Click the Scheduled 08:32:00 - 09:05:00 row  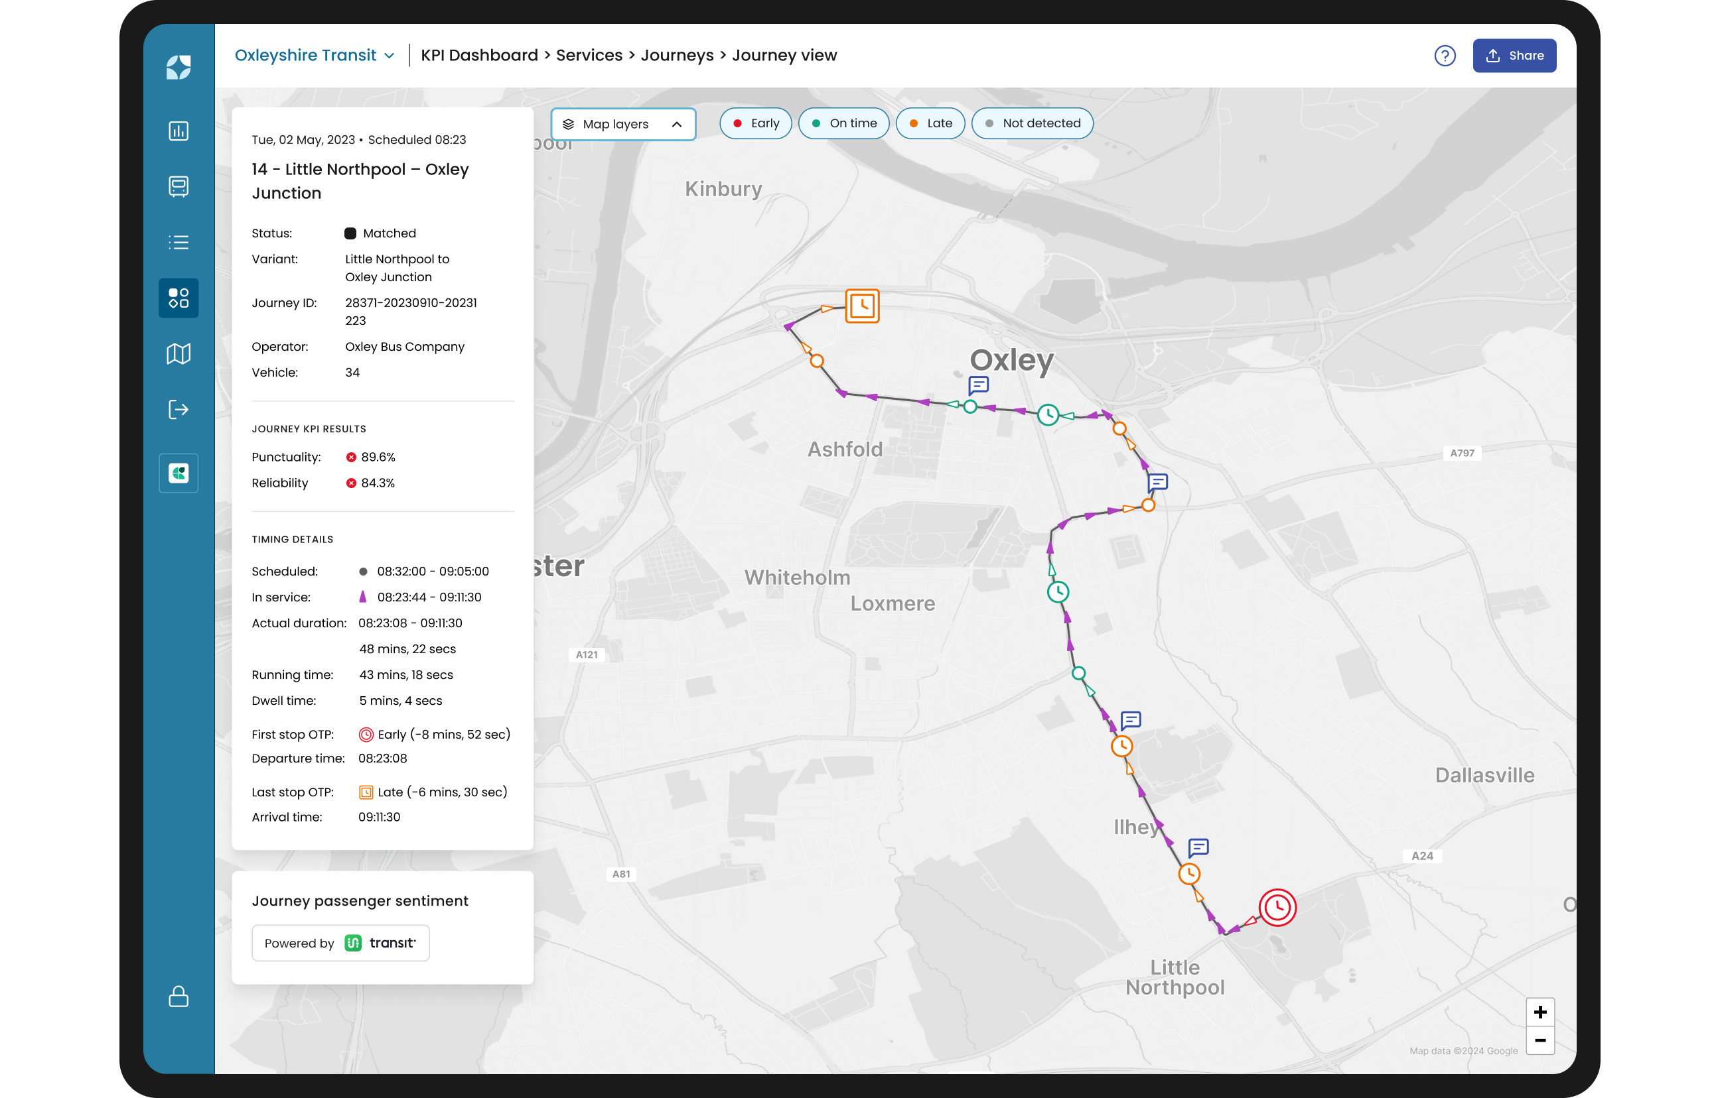(371, 571)
